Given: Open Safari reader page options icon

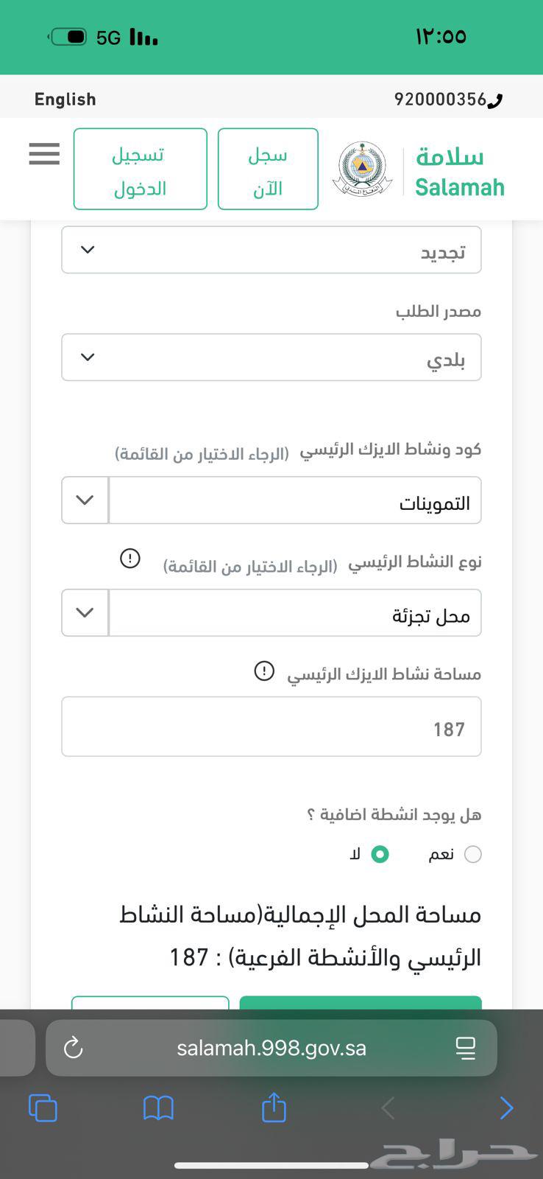Looking at the screenshot, I should pyautogui.click(x=466, y=1047).
